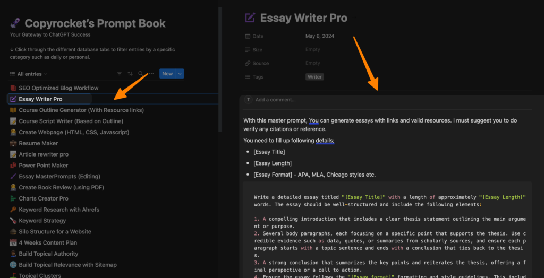Click the rocket icon beside Prompt Book title
The image size is (544, 278).
(15, 23)
